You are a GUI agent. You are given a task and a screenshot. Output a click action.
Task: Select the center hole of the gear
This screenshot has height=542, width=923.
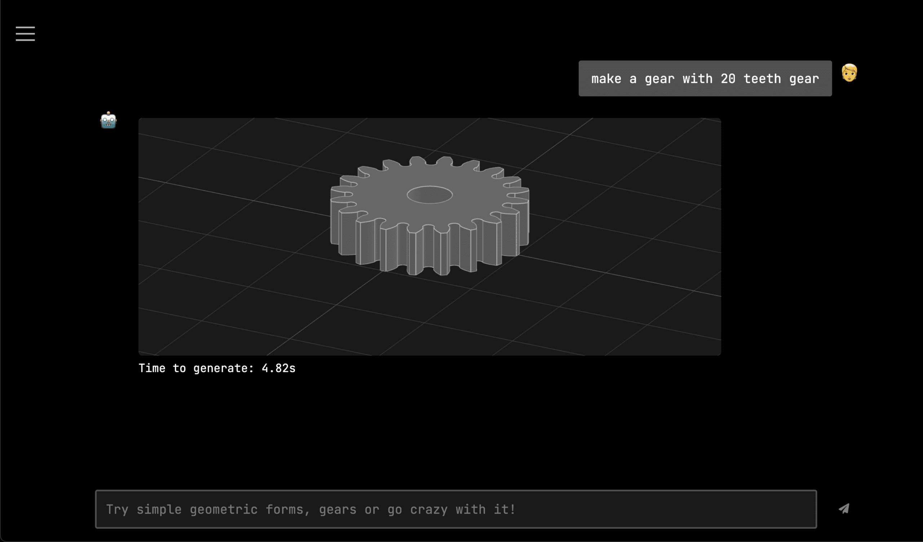[430, 194]
